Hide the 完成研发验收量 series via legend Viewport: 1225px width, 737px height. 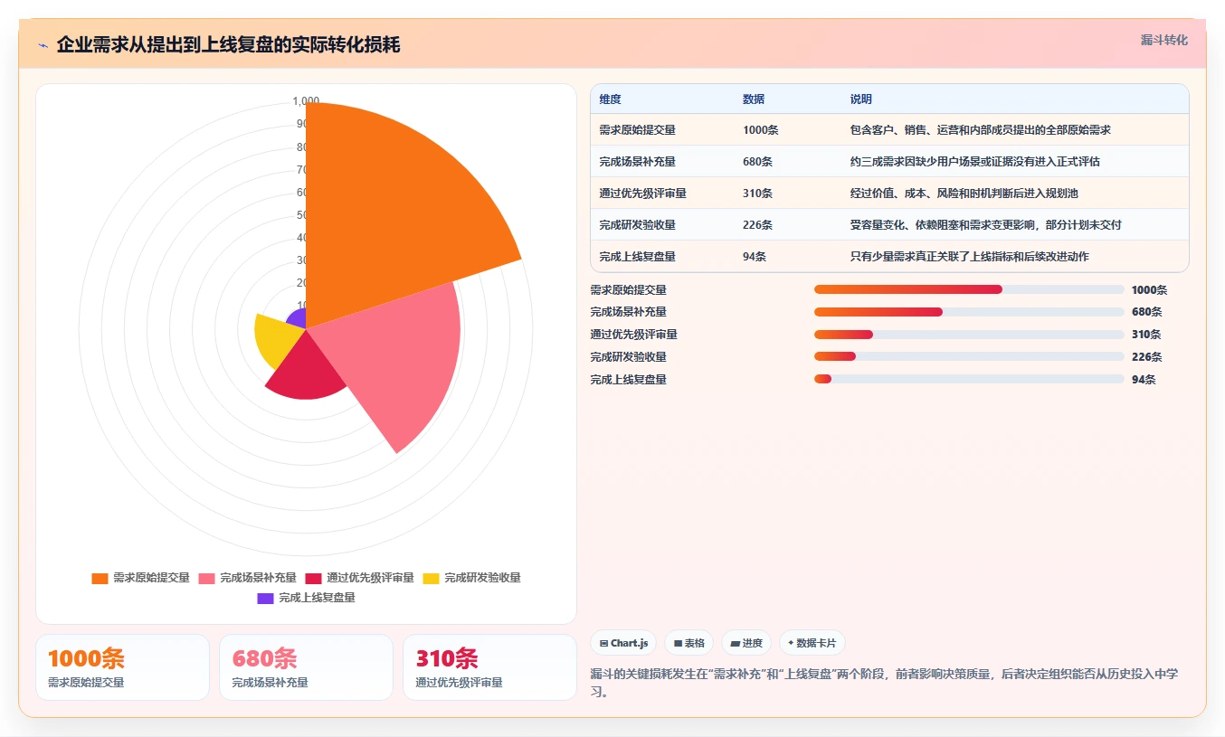[x=471, y=578]
